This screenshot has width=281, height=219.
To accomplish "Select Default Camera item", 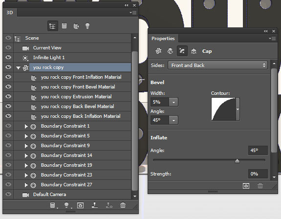I will [x=49, y=195].
